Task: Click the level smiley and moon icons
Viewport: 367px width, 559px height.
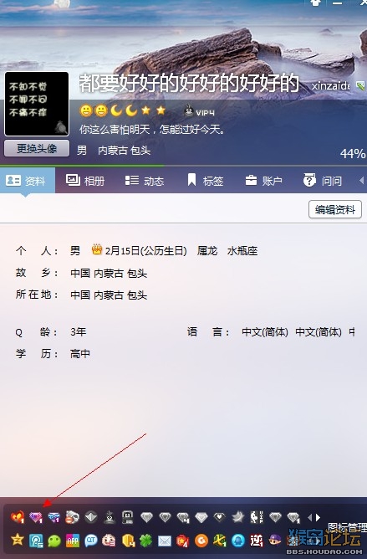Action: point(123,110)
